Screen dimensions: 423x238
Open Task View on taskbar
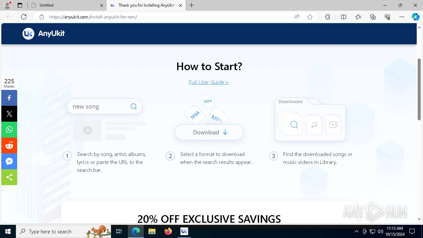coord(119,231)
